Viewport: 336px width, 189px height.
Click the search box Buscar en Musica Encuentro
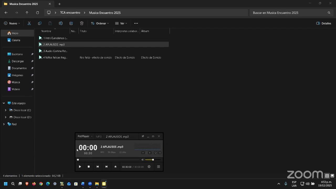[291, 13]
